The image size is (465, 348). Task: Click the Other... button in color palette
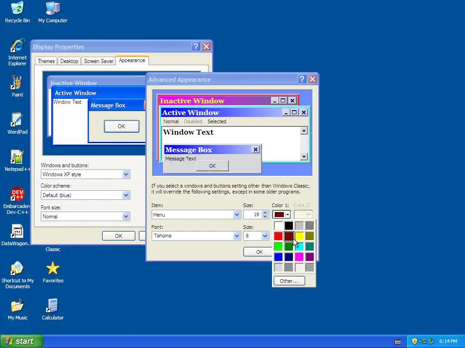[289, 280]
